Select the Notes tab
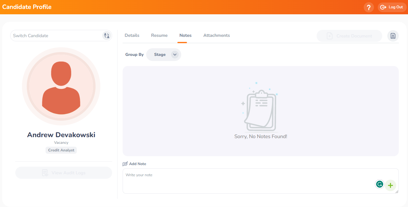The height and width of the screenshot is (207, 408). coord(185,35)
